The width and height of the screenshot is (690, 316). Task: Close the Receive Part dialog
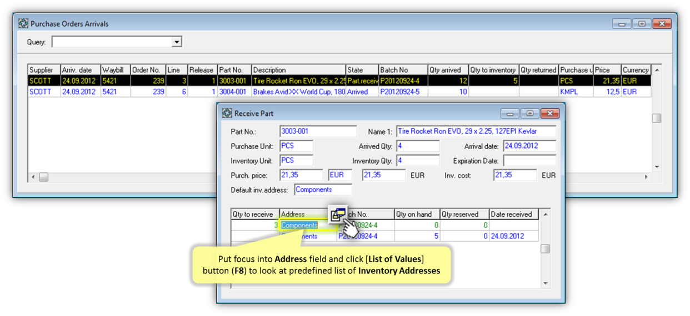coord(549,114)
